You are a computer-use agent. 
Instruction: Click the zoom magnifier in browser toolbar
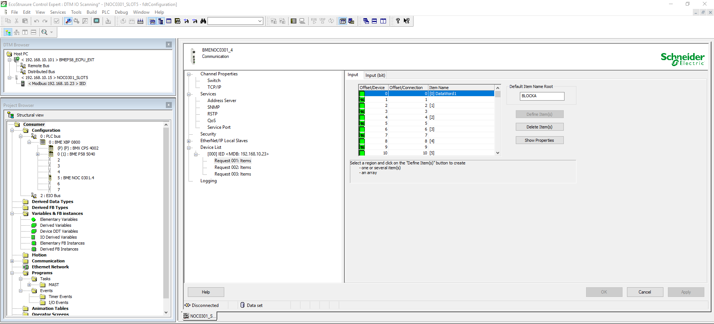44,32
